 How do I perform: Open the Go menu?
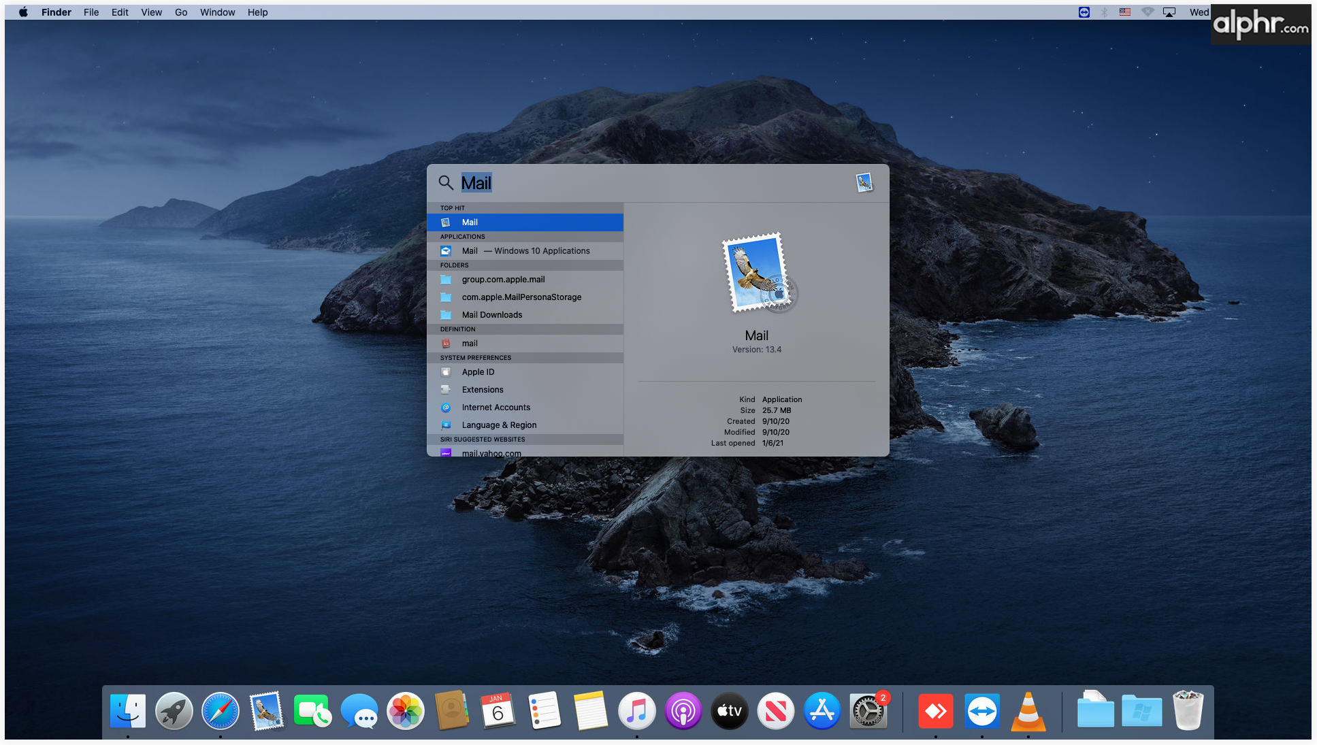pos(181,12)
